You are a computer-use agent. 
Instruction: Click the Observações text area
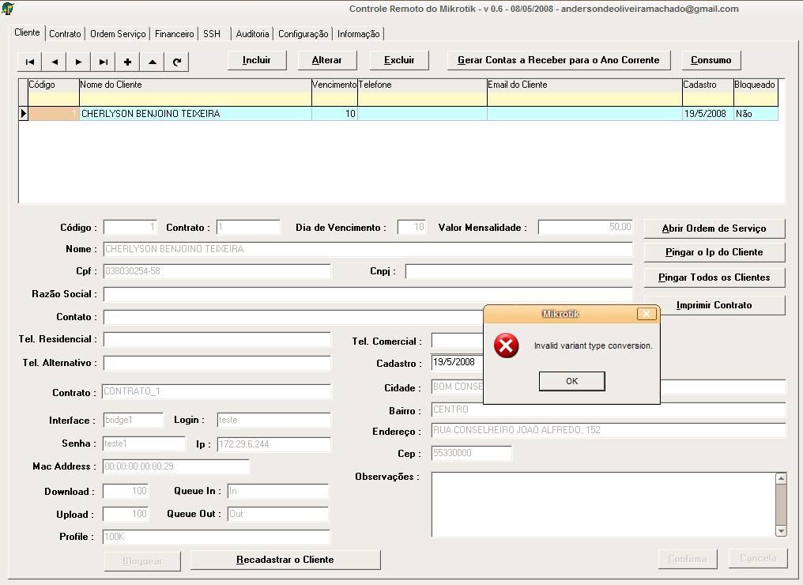pos(603,504)
